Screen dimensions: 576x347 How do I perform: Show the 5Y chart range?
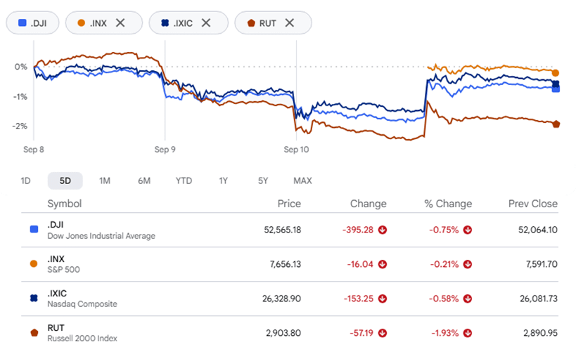click(263, 181)
